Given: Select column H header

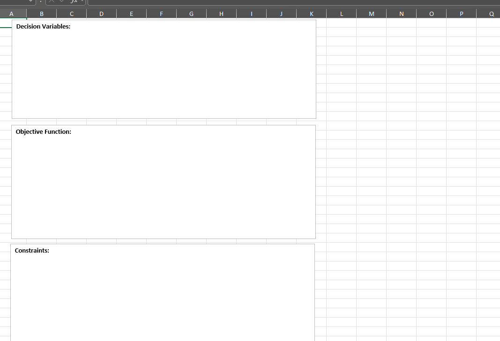Looking at the screenshot, I should [221, 14].
